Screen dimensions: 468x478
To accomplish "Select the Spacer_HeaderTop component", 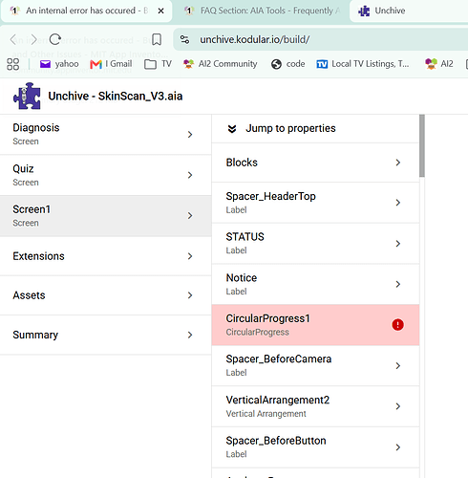I will click(x=315, y=203).
